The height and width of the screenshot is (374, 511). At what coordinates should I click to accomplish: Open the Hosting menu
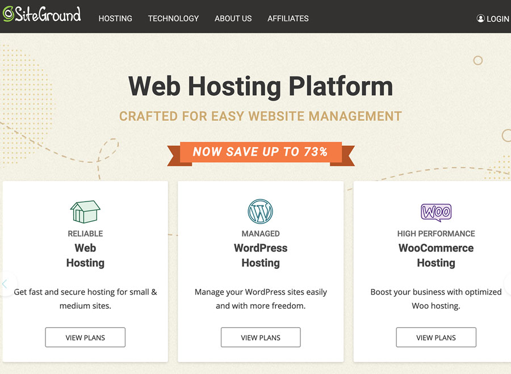[x=115, y=19]
